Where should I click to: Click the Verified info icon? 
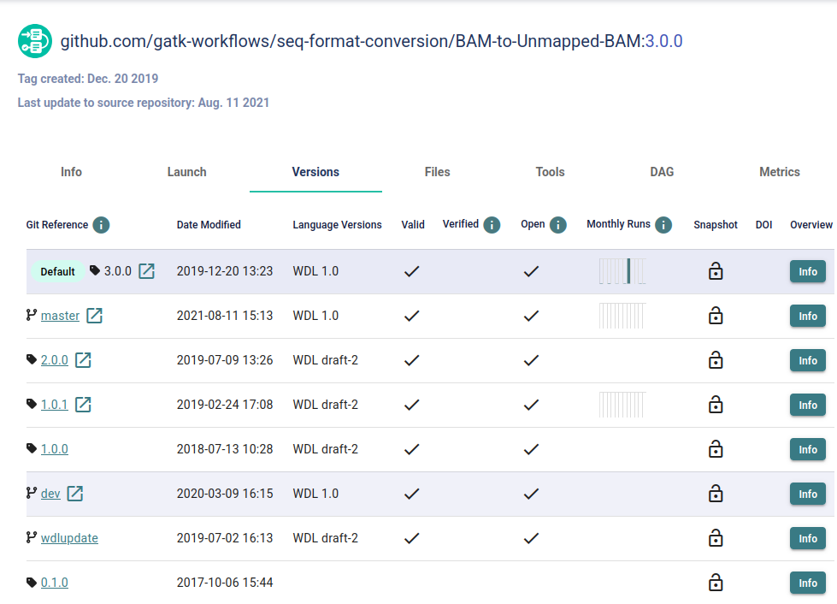[493, 224]
